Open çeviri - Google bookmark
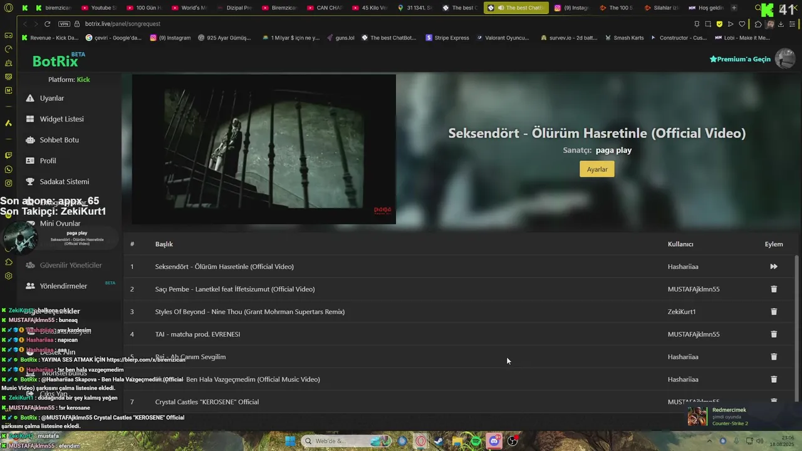 [113, 38]
